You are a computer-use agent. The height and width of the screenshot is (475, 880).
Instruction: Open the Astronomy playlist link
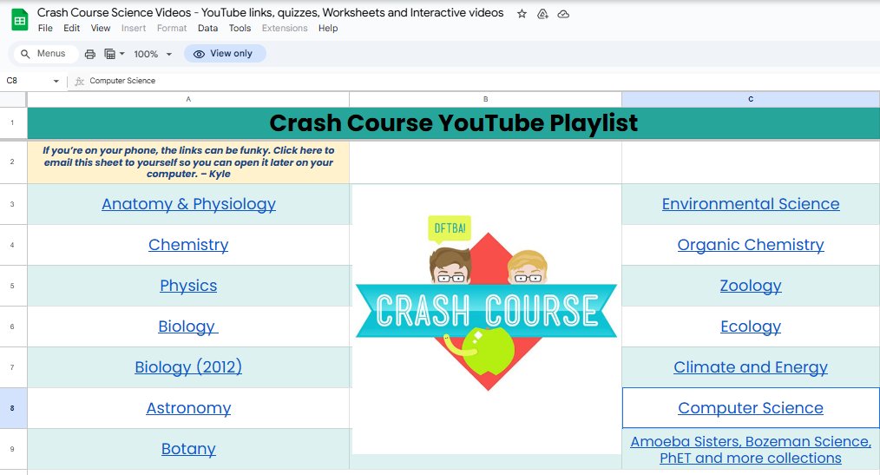click(188, 407)
